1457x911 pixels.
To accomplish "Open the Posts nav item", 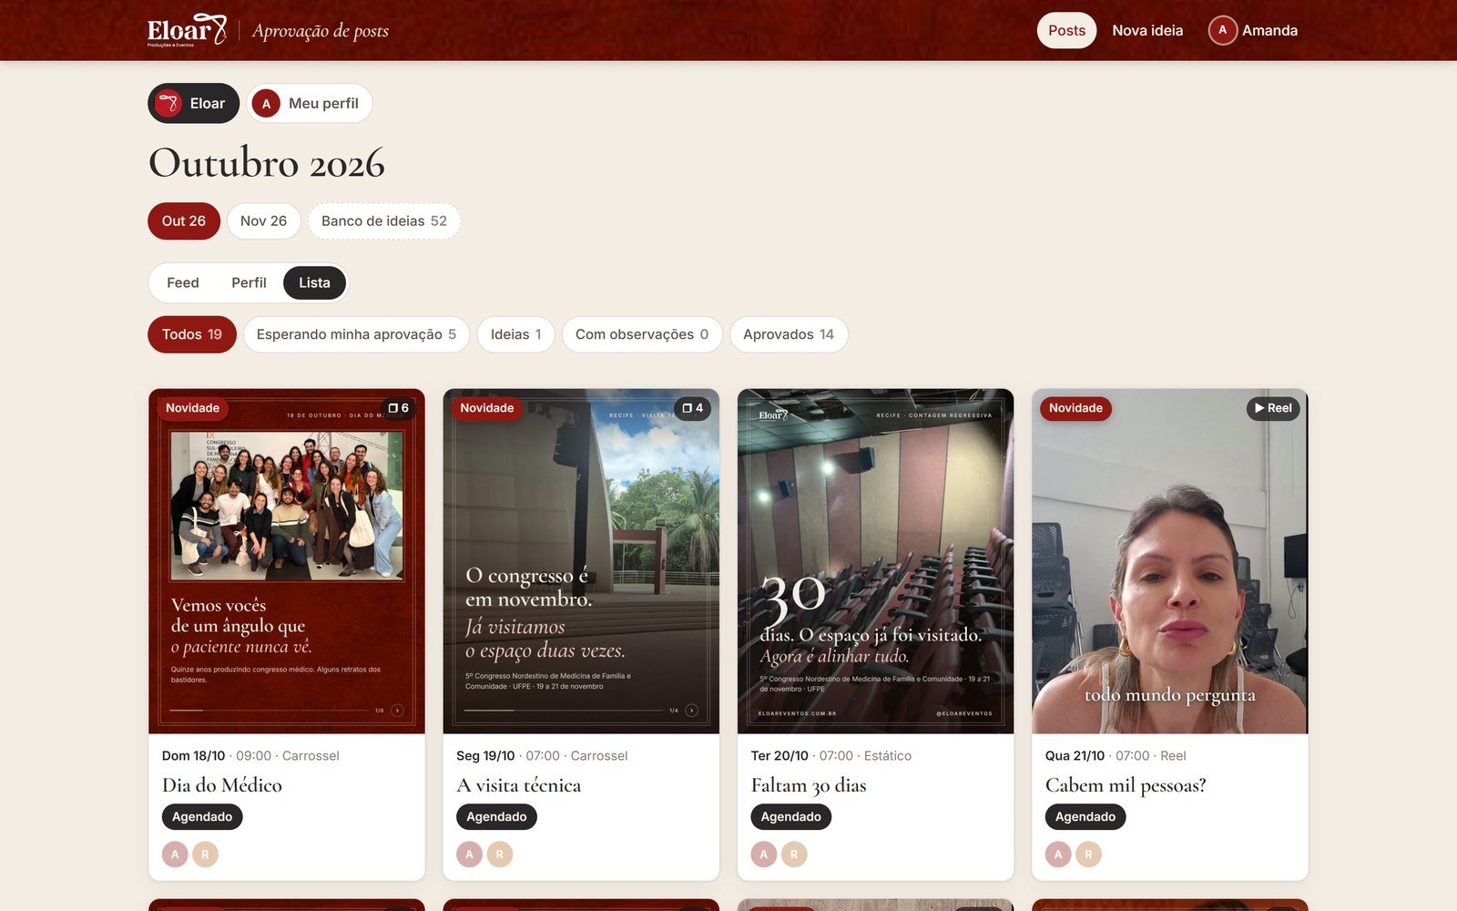I will click(1066, 30).
